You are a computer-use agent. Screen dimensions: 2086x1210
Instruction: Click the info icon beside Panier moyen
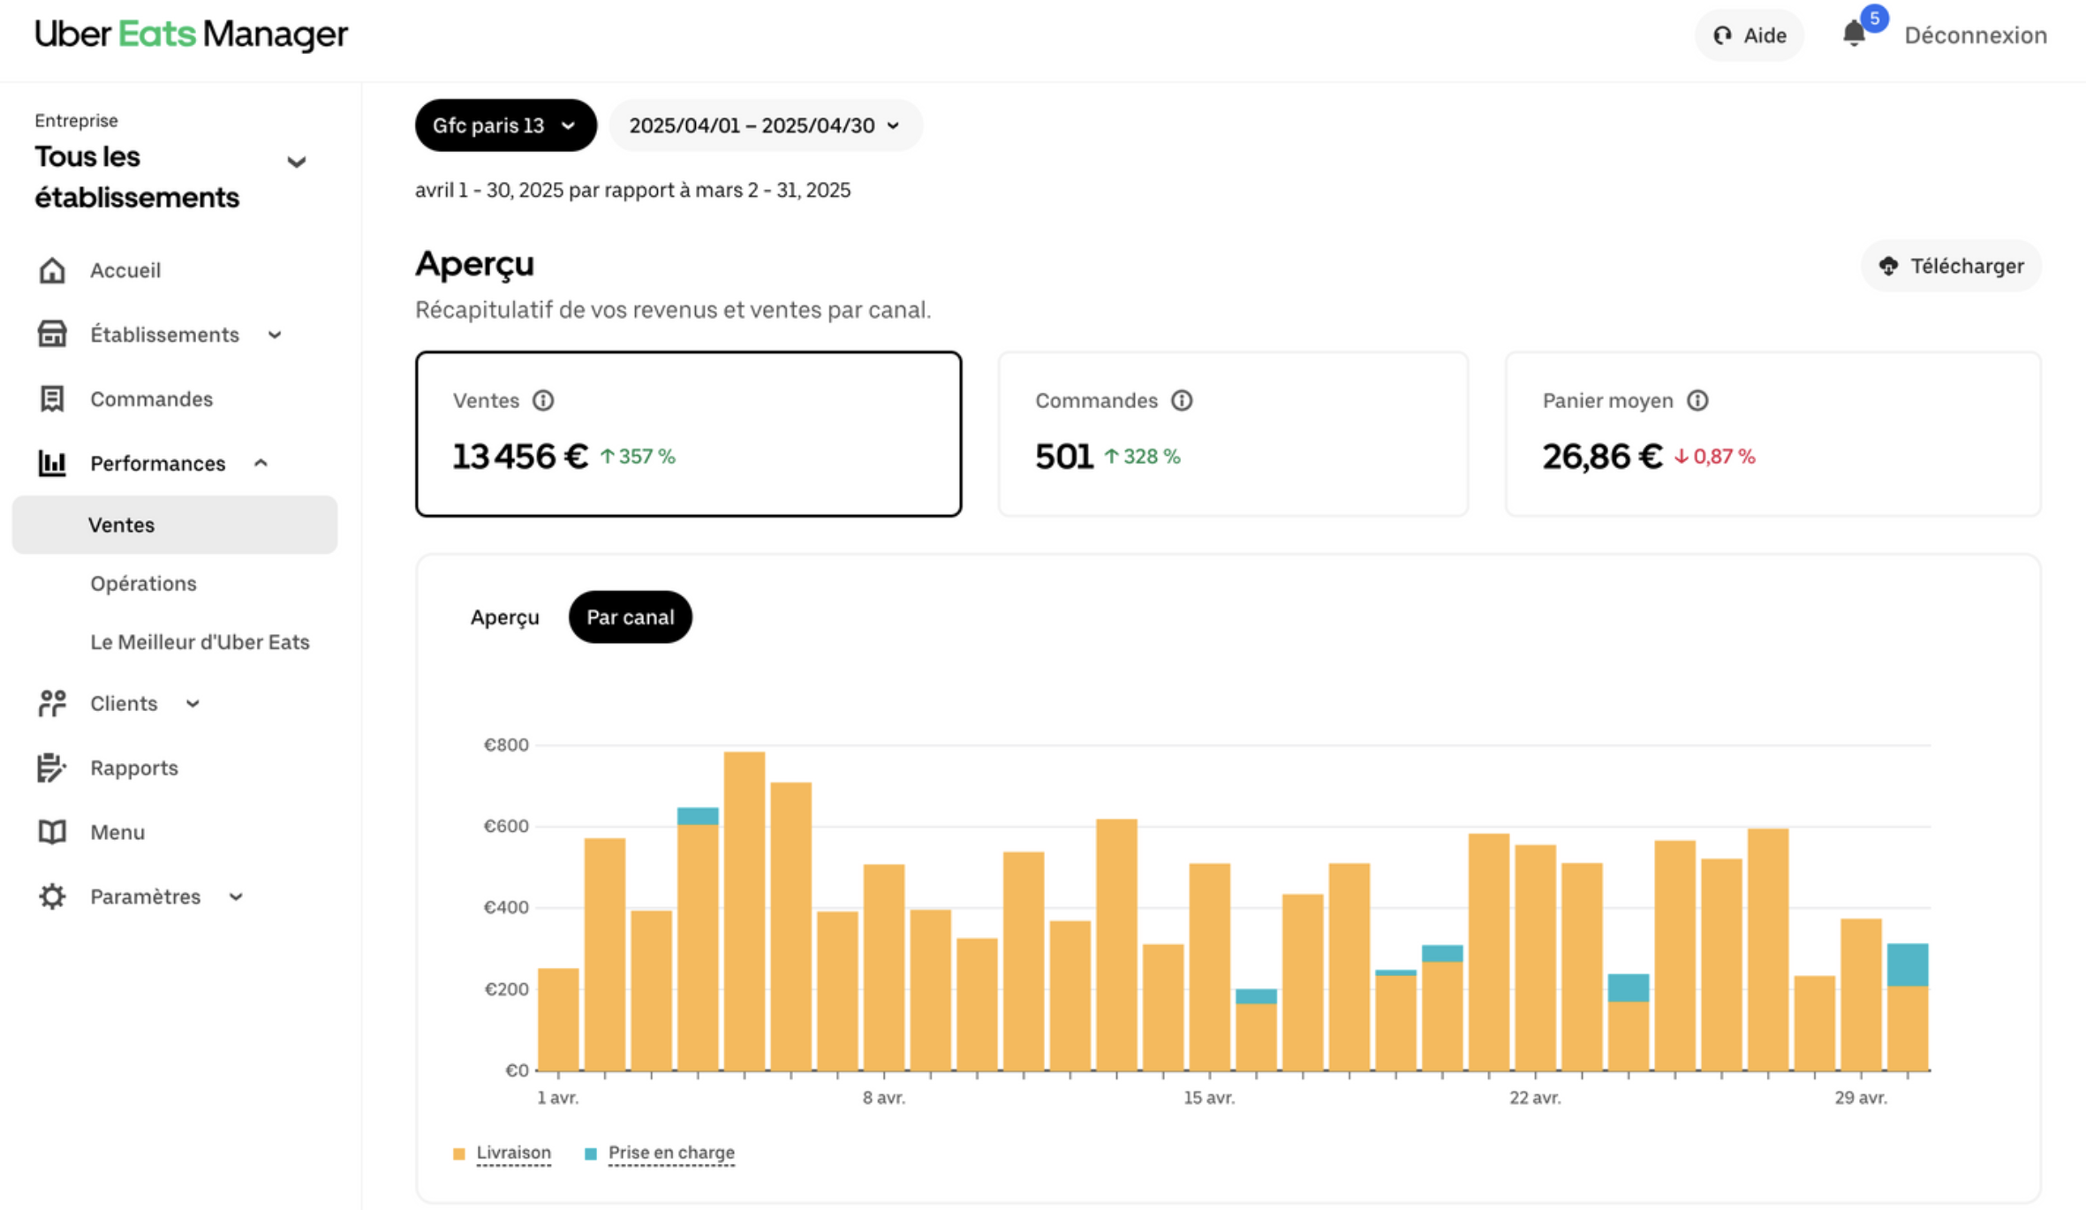coord(1697,401)
